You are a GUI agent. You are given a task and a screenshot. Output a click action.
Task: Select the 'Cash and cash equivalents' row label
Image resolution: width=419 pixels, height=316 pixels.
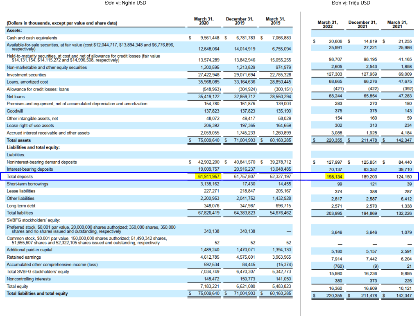pos(32,38)
